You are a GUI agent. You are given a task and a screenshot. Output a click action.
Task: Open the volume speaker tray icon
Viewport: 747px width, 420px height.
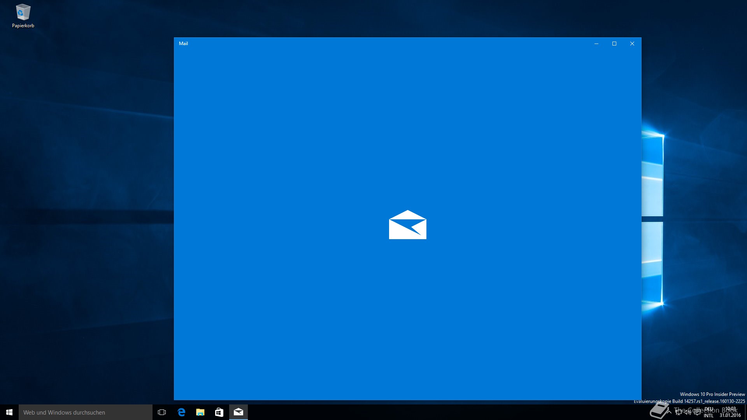tap(688, 412)
